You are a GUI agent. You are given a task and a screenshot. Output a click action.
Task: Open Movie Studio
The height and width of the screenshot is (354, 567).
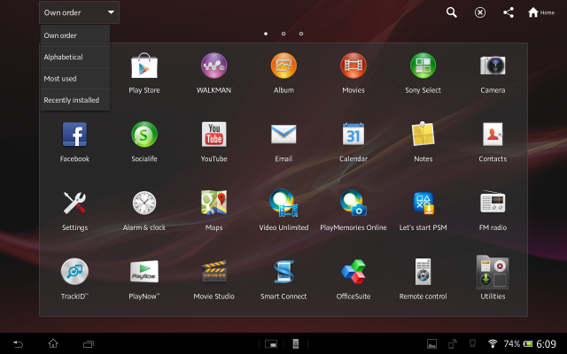214,280
